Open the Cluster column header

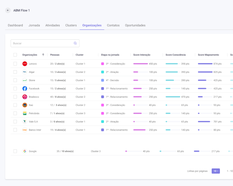pos(80,55)
